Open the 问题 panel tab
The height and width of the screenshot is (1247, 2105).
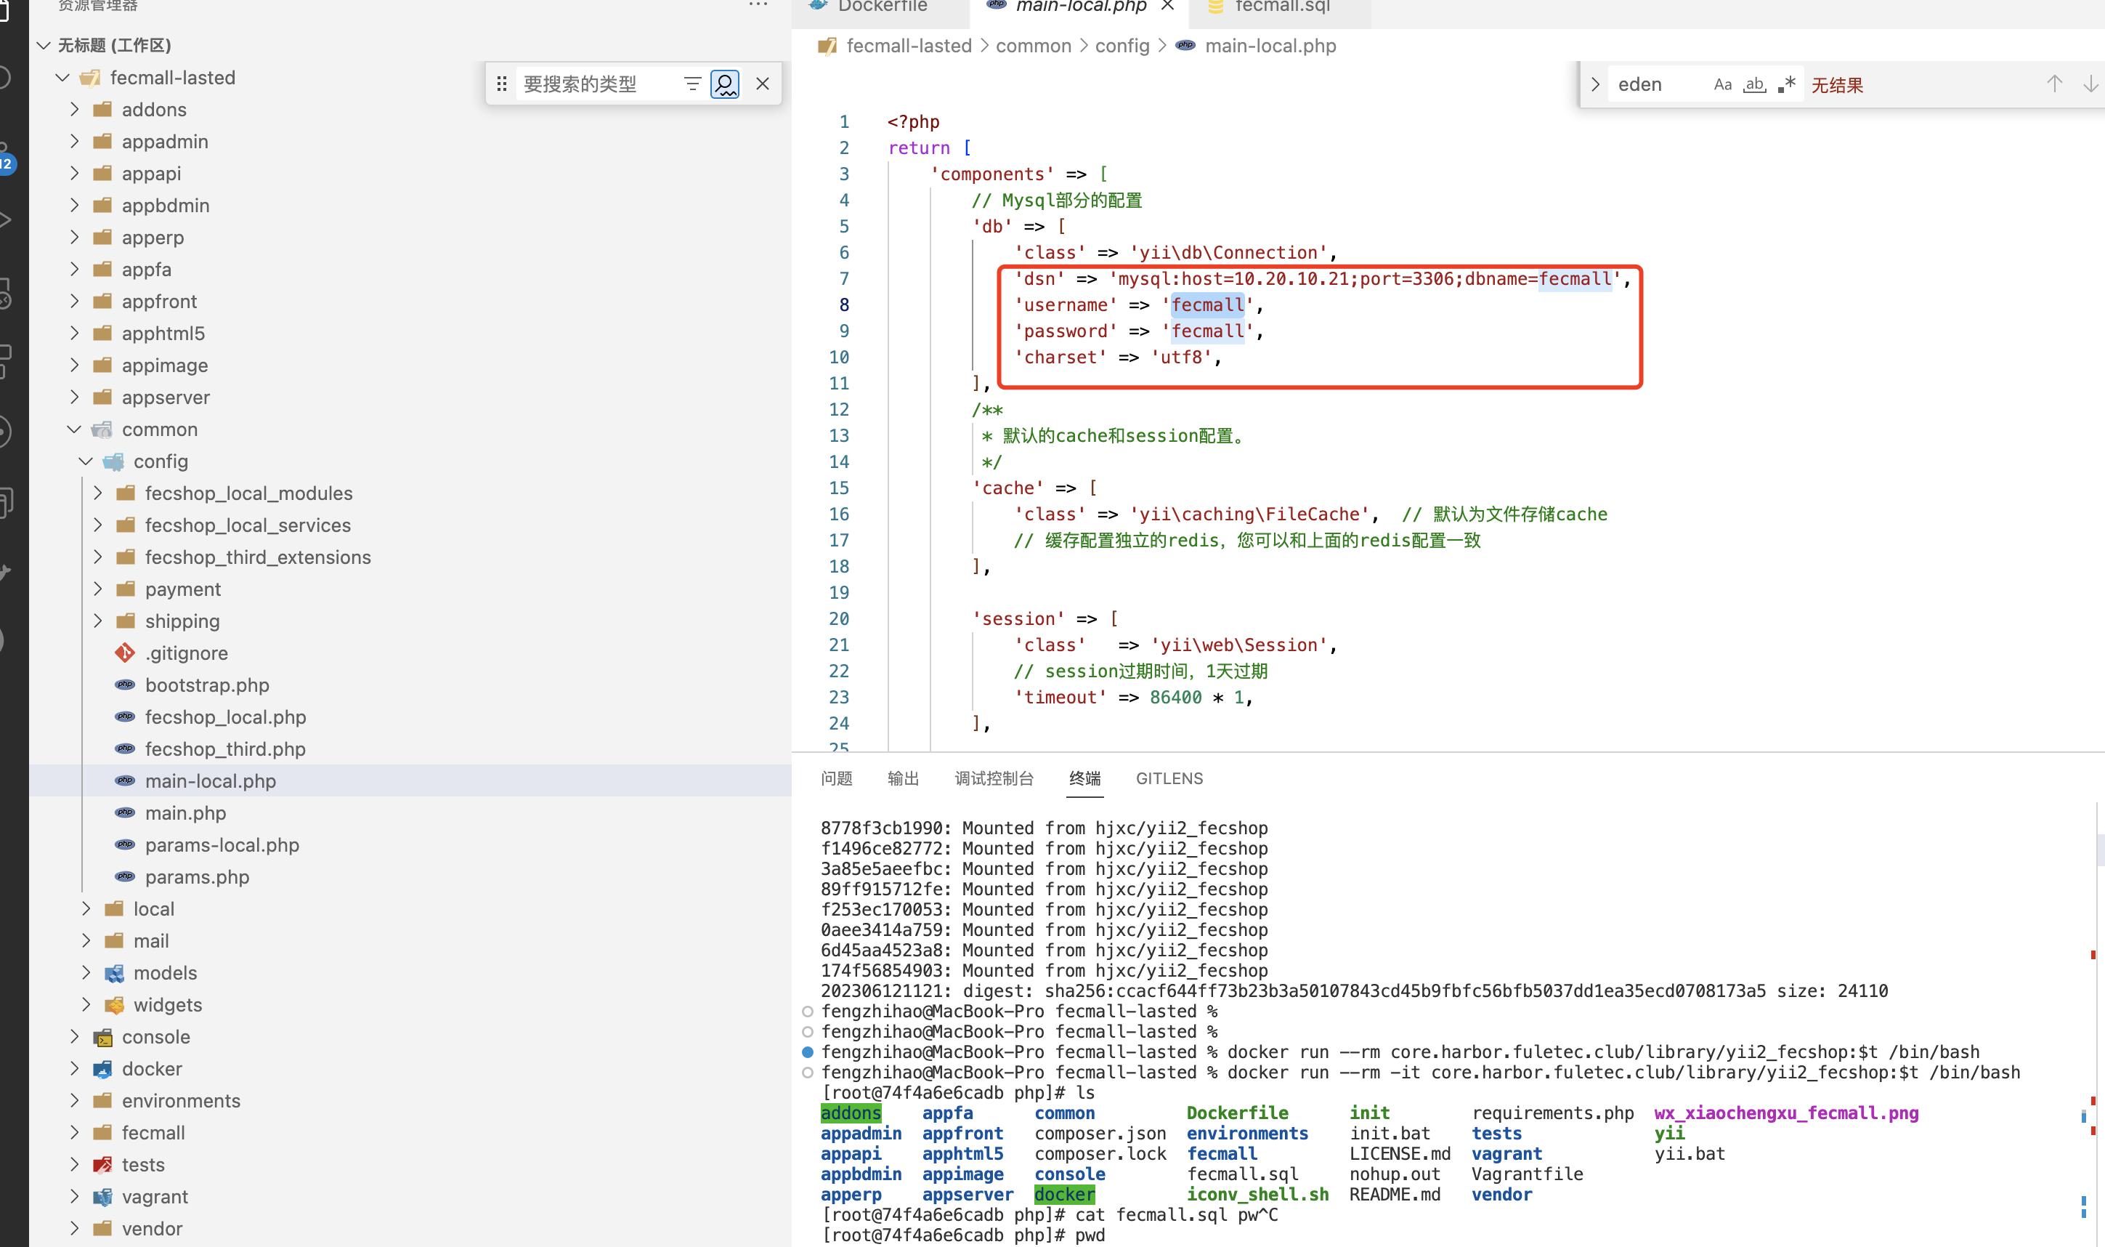836,778
